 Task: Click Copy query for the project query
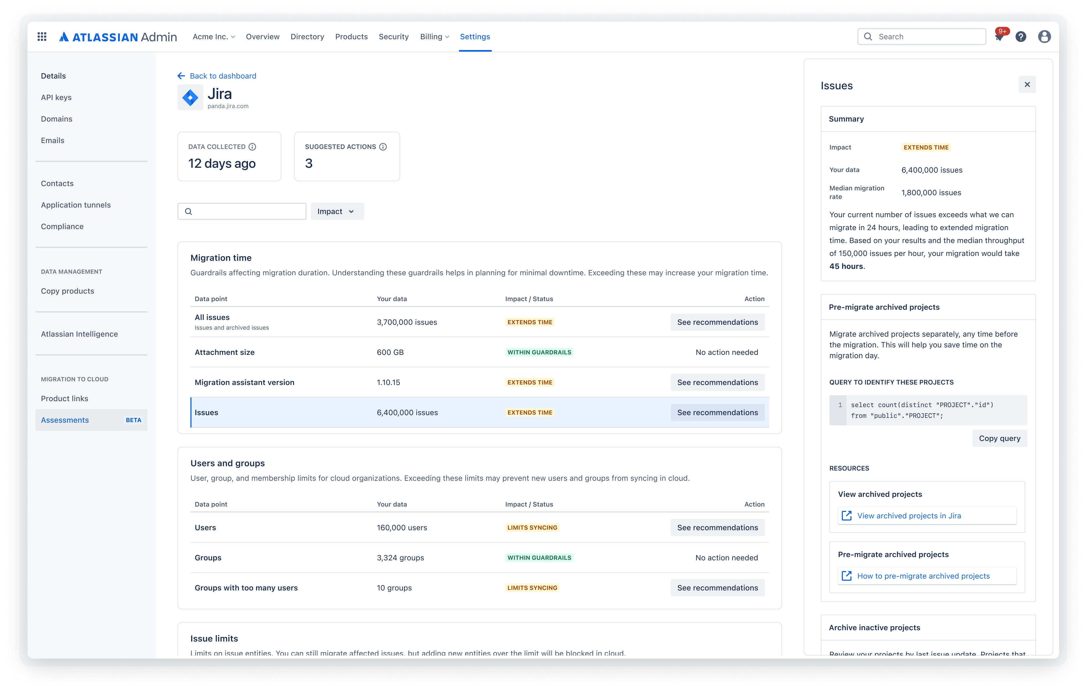tap(999, 438)
